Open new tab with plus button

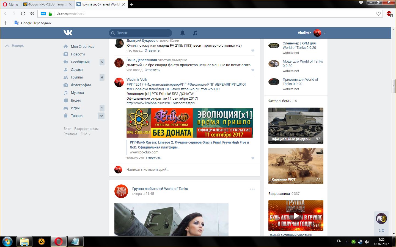point(132,4)
